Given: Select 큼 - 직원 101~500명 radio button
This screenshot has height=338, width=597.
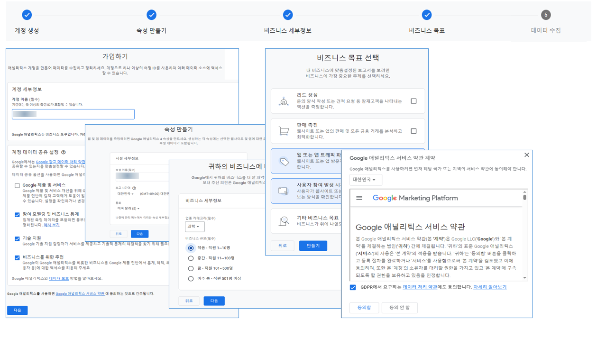Looking at the screenshot, I should click(191, 268).
